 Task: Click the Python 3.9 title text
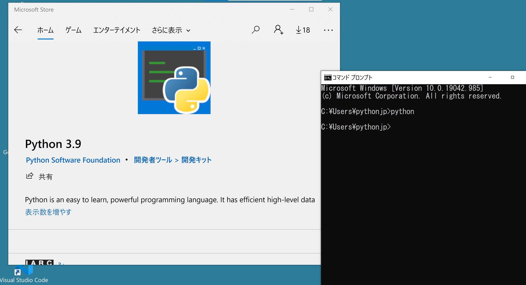point(53,144)
